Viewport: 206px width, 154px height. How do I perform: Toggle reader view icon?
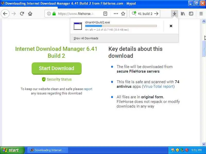tap(105, 14)
